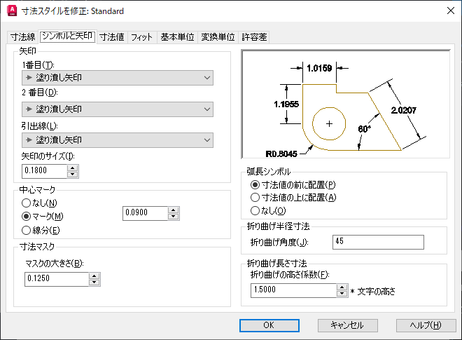Click the AutoCAD app icon in title bar
This screenshot has width=462, height=340.
(x=12, y=11)
